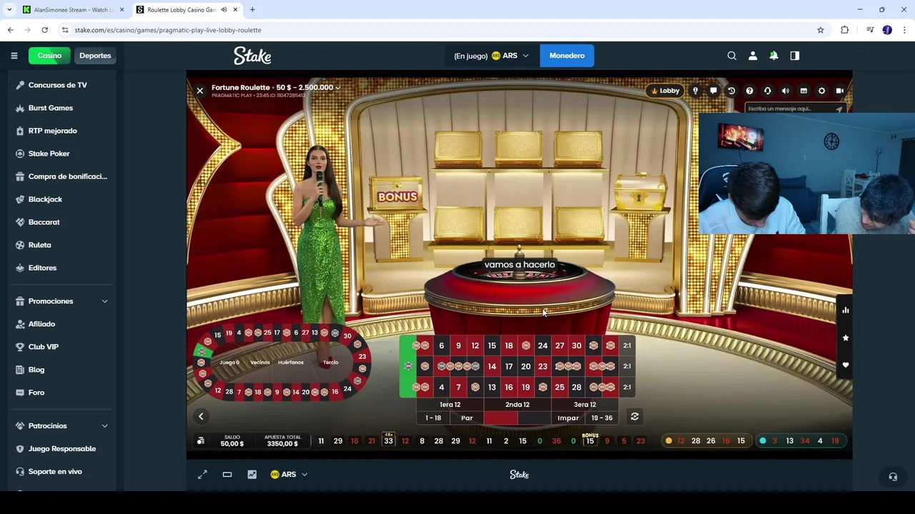Click the send message arrow icon

[839, 109]
